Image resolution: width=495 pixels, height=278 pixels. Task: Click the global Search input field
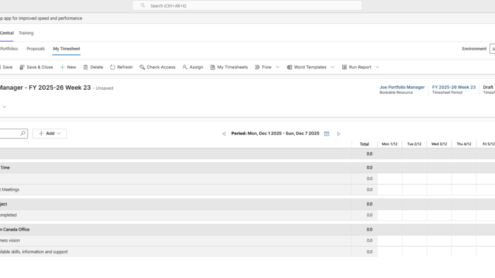click(247, 6)
